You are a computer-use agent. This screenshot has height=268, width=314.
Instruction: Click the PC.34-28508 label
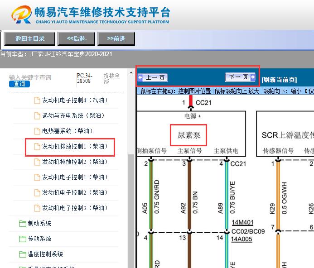(85, 78)
